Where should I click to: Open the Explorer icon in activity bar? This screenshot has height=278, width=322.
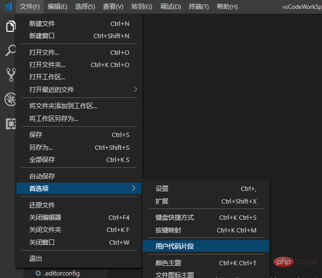point(11,26)
